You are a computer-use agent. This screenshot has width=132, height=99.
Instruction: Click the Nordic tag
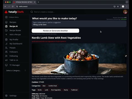[x=40, y=90]
